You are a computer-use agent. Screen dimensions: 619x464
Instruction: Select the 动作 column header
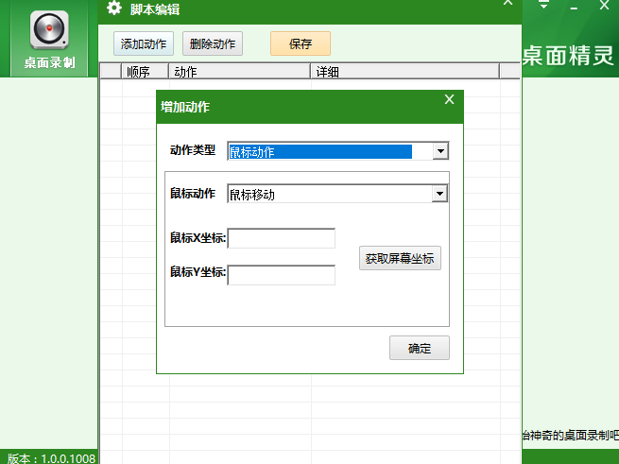click(x=239, y=72)
